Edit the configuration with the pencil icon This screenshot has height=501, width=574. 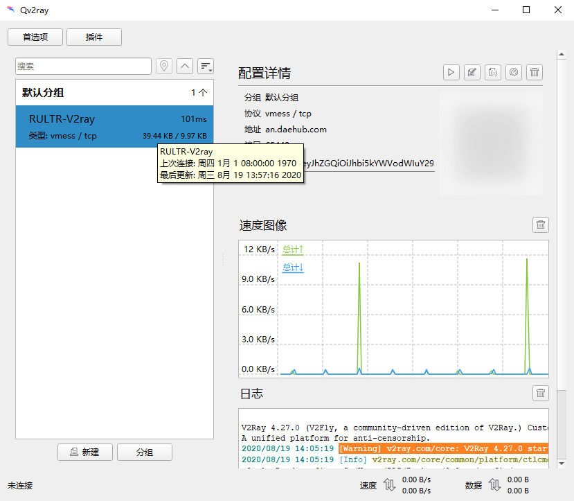click(472, 72)
